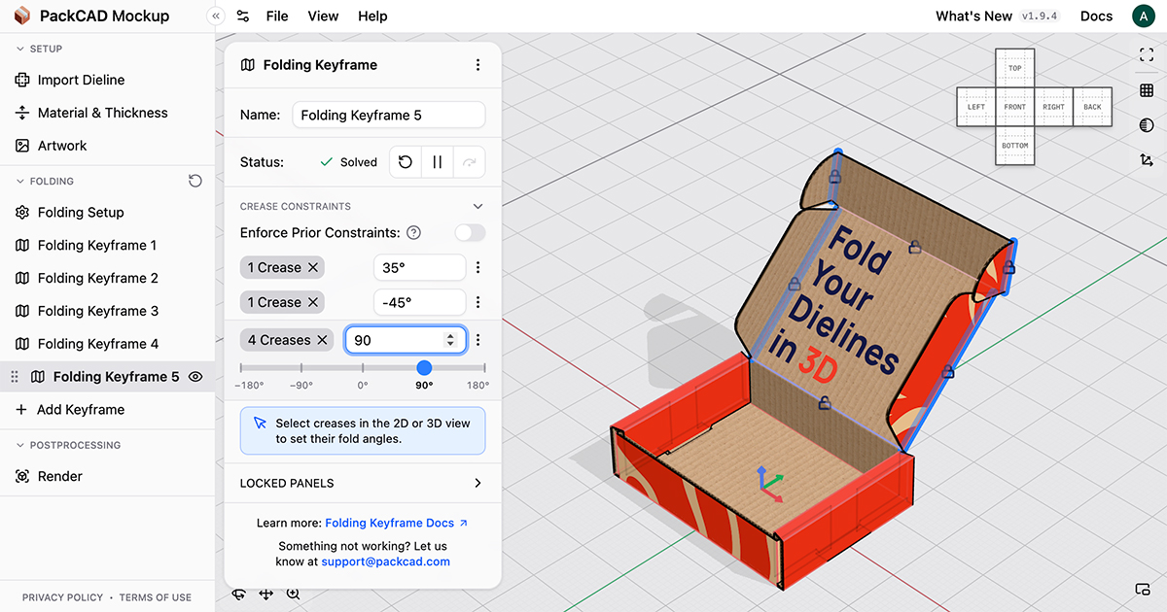Choose the zoom-in magnifier tool
Image resolution: width=1167 pixels, height=612 pixels.
(x=293, y=595)
